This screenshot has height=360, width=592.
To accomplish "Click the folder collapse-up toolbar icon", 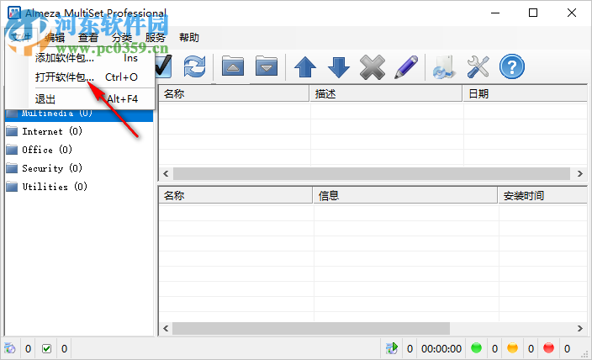I will [233, 66].
